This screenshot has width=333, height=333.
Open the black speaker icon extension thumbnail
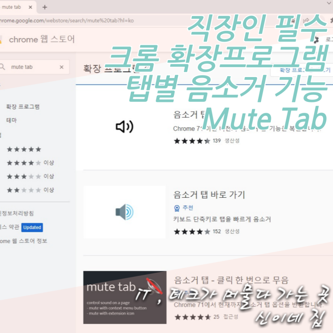125,127
